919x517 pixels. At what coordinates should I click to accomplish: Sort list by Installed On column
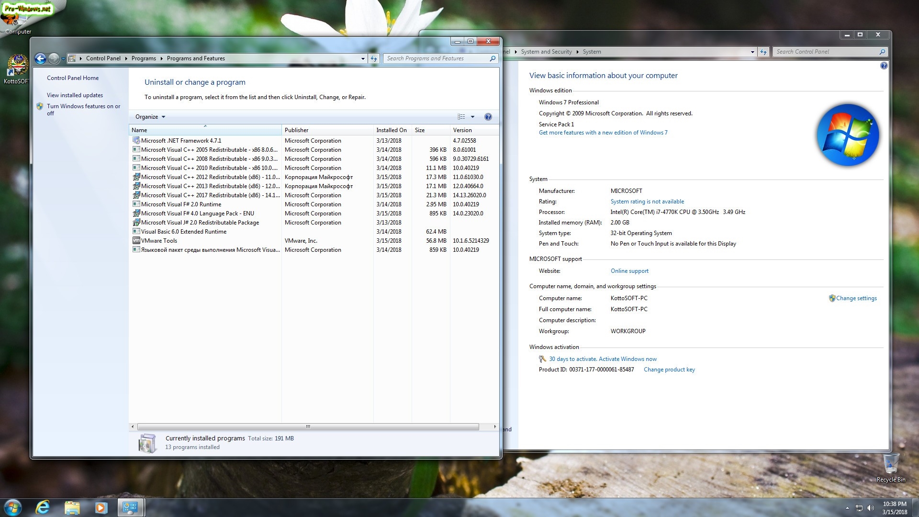391,130
